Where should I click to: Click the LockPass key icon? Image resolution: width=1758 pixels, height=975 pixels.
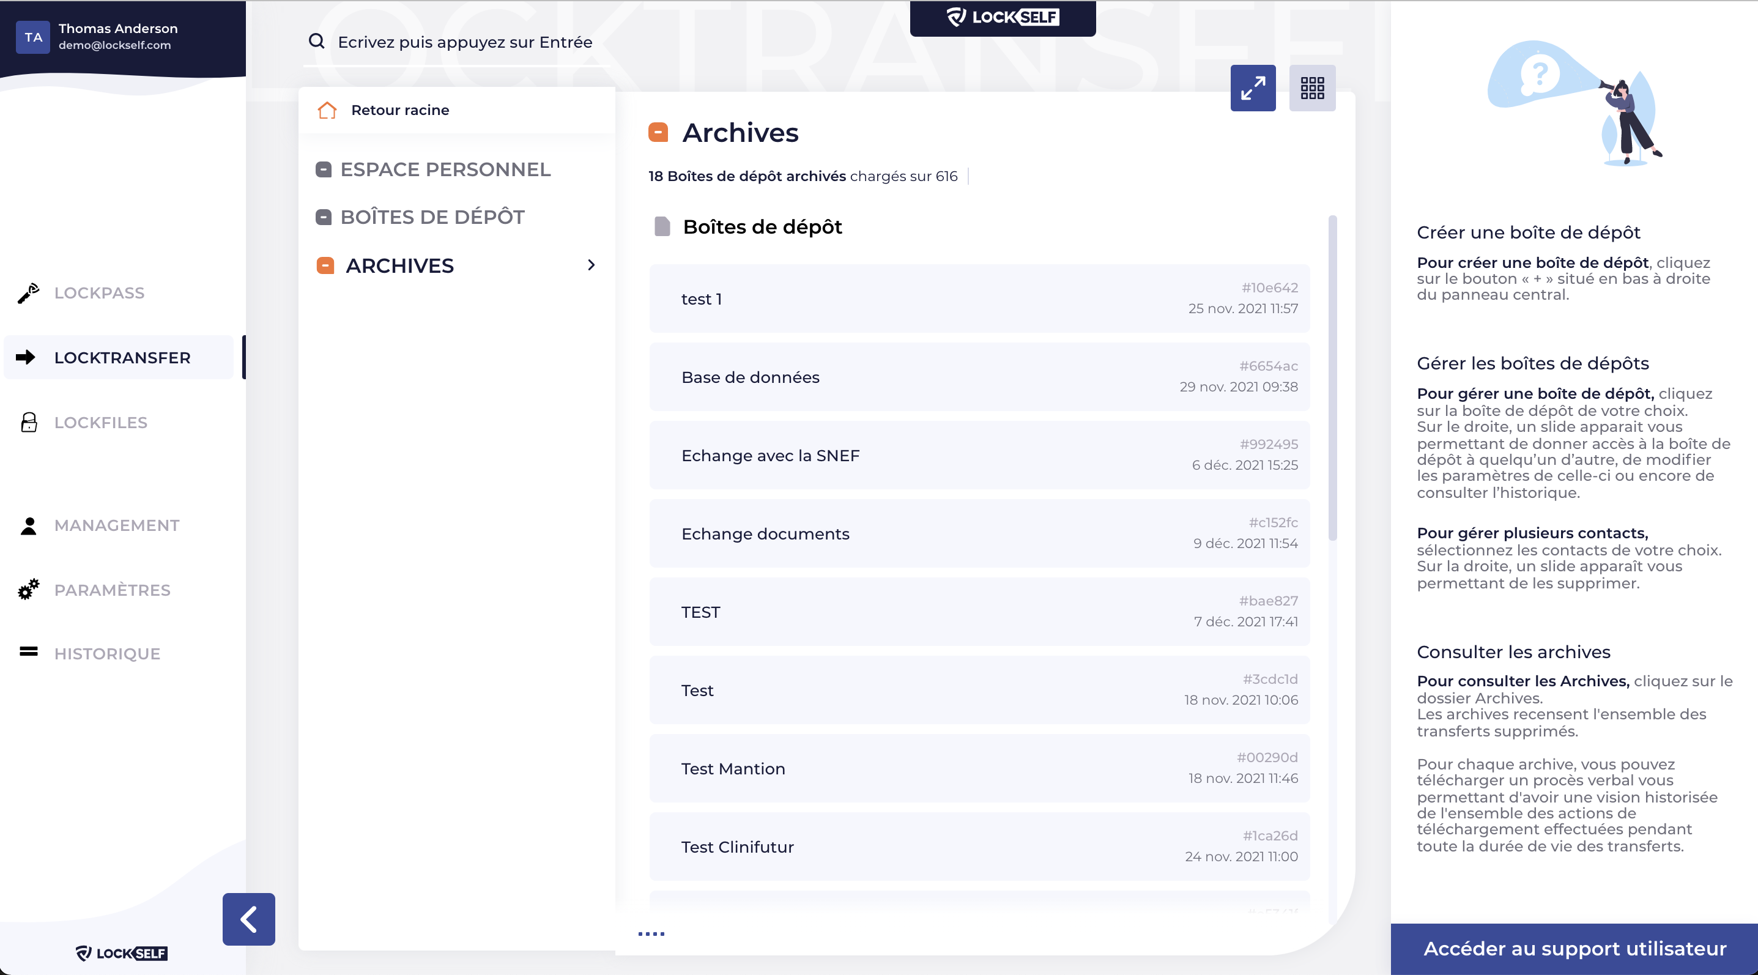(28, 293)
